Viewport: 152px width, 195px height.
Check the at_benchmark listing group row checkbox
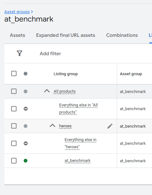pyautogui.click(x=14, y=161)
